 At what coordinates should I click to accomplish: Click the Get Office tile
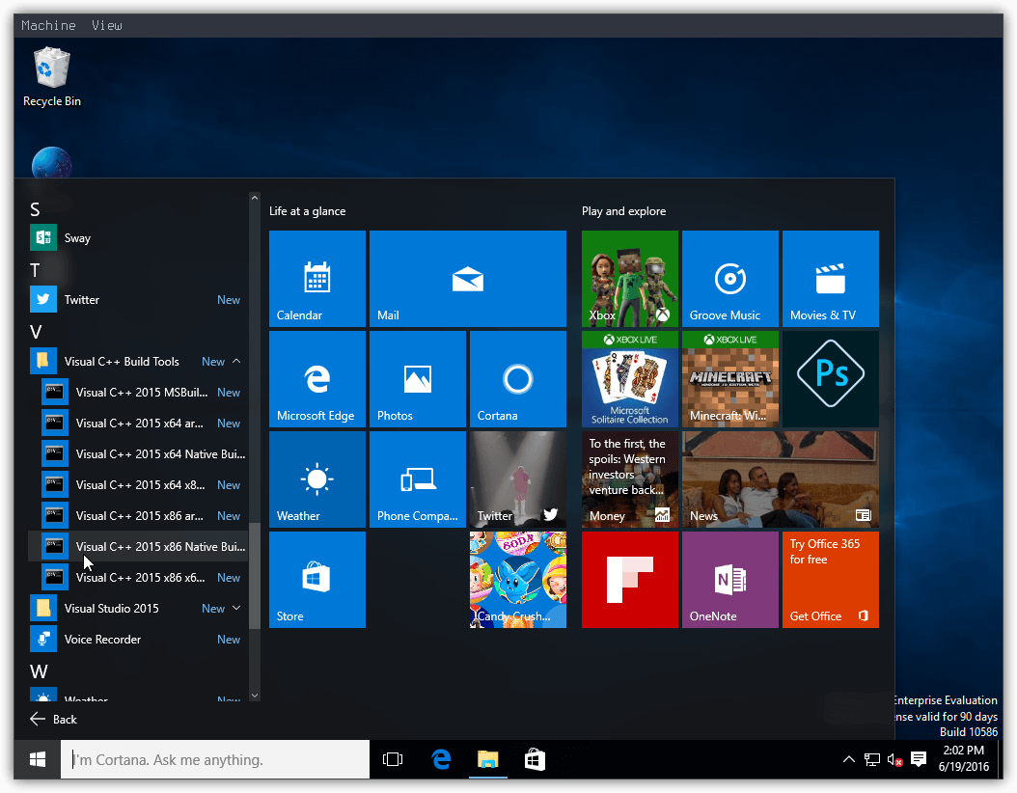click(830, 580)
